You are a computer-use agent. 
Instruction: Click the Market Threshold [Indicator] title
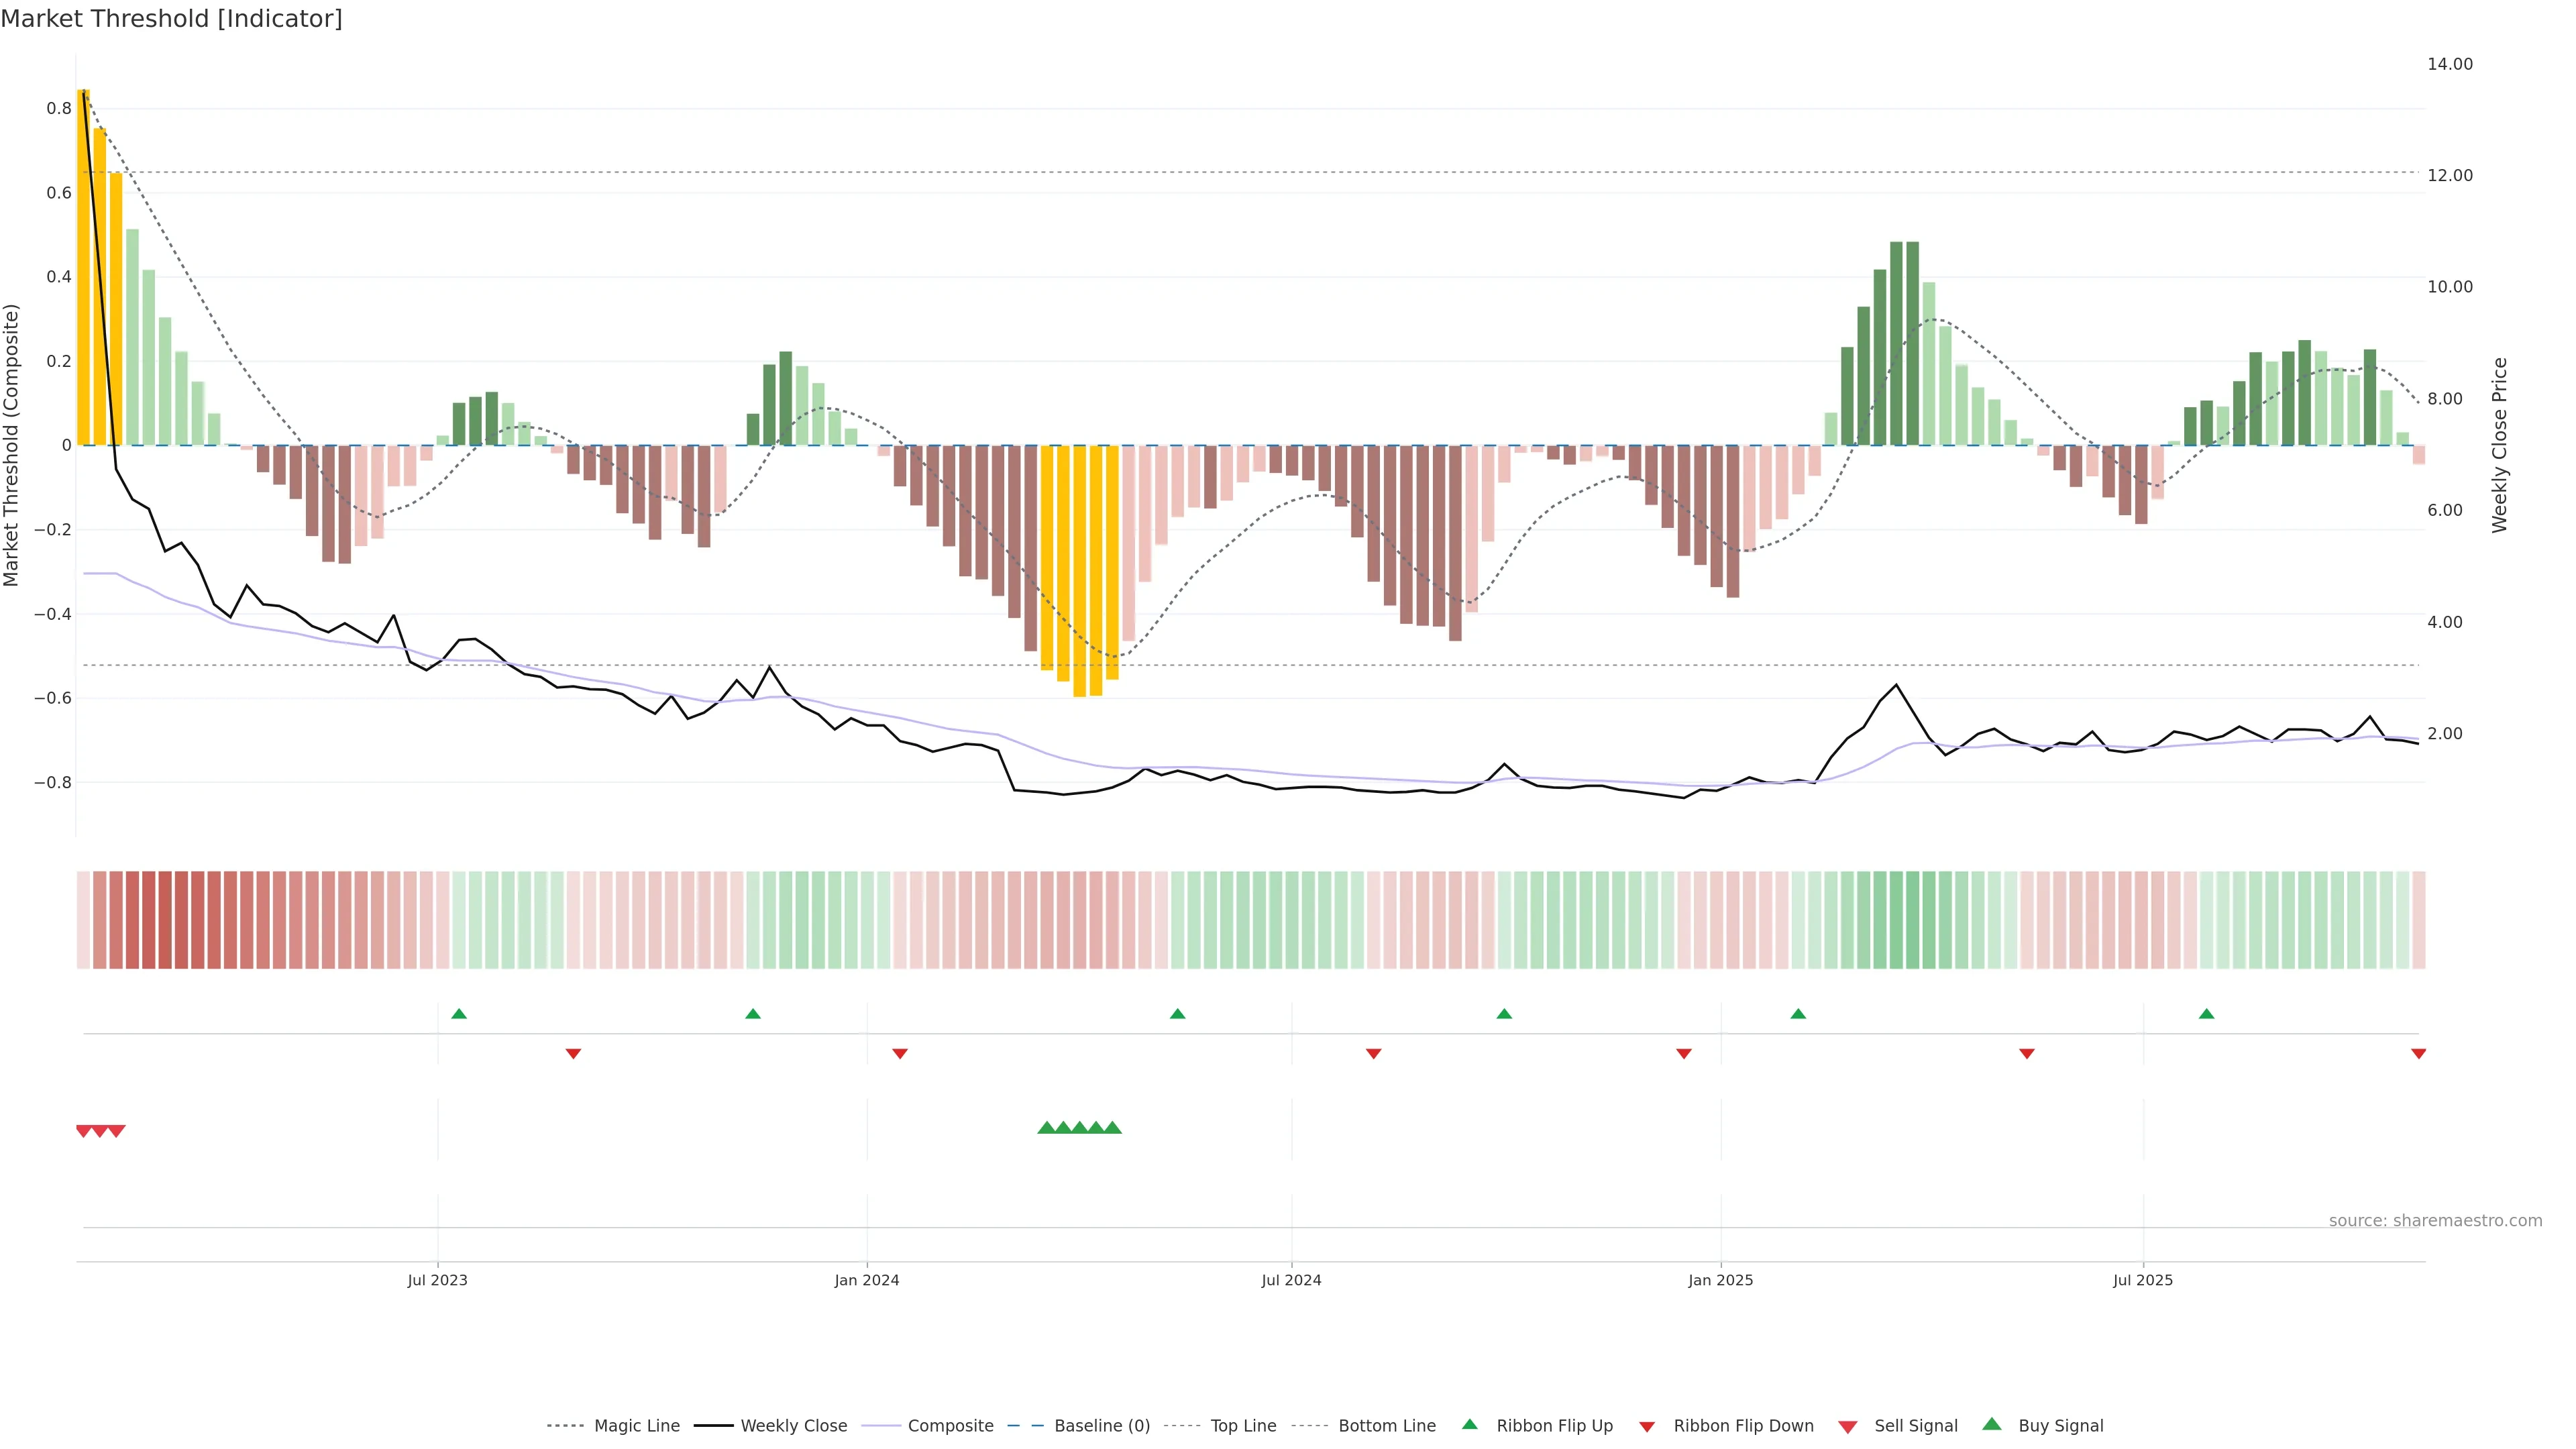click(171, 19)
